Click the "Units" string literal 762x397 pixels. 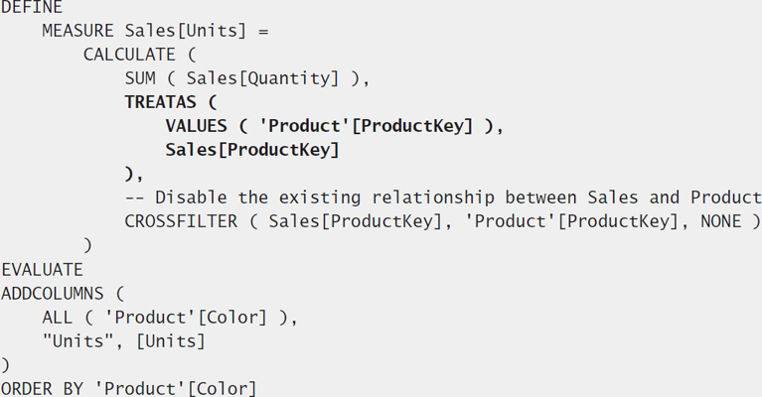[x=79, y=340]
